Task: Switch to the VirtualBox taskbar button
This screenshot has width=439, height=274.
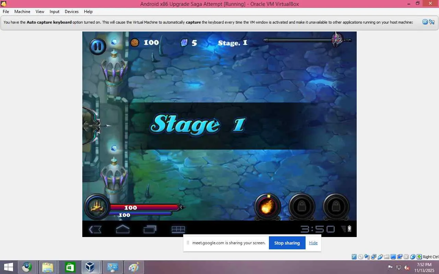Action: (x=91, y=267)
